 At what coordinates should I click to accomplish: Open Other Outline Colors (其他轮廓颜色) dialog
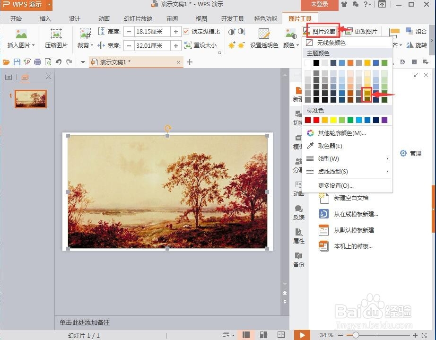click(347, 133)
